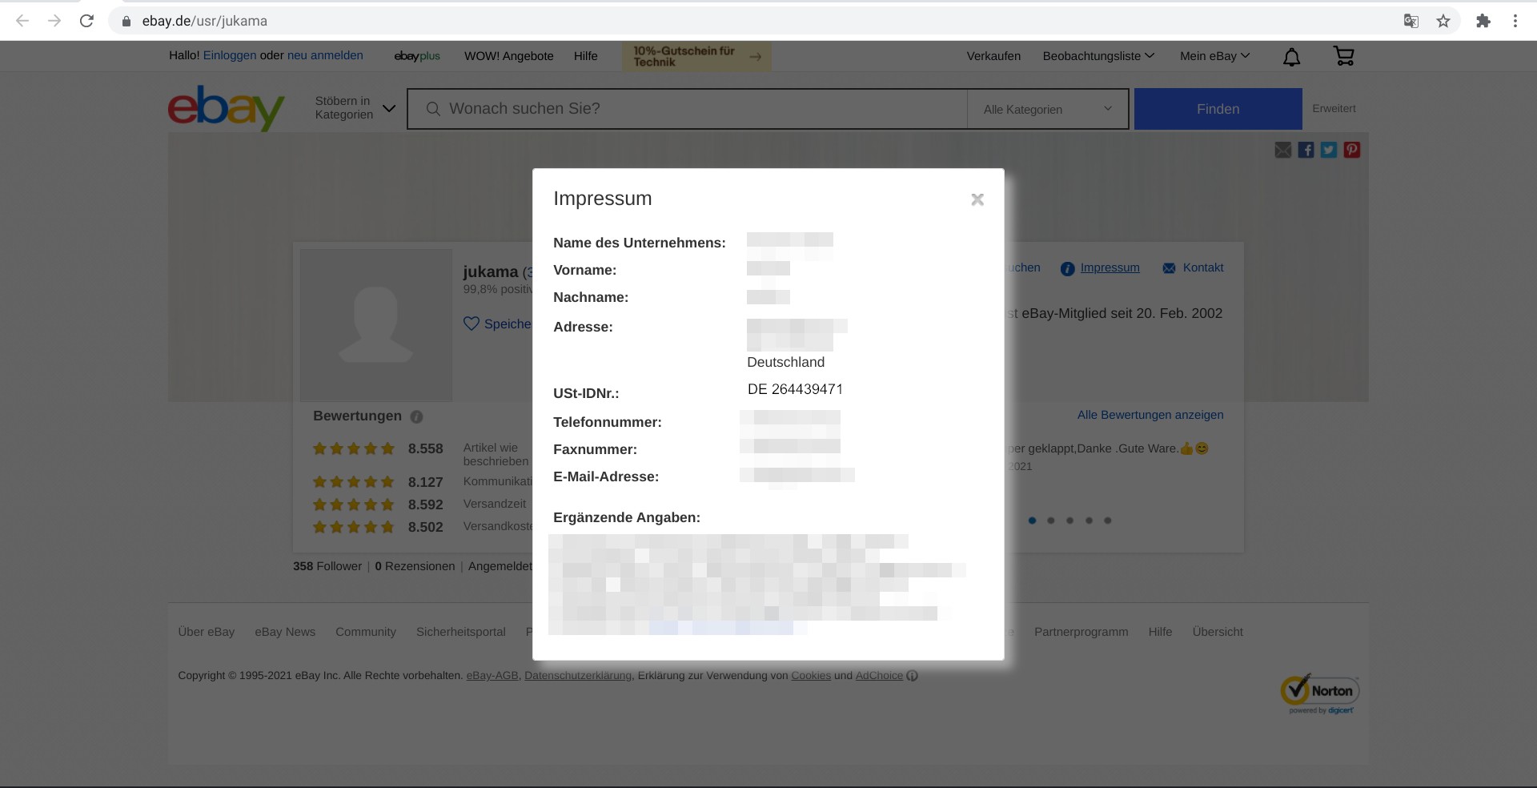
Task: Click the 0 Rezensionen text
Action: (415, 566)
